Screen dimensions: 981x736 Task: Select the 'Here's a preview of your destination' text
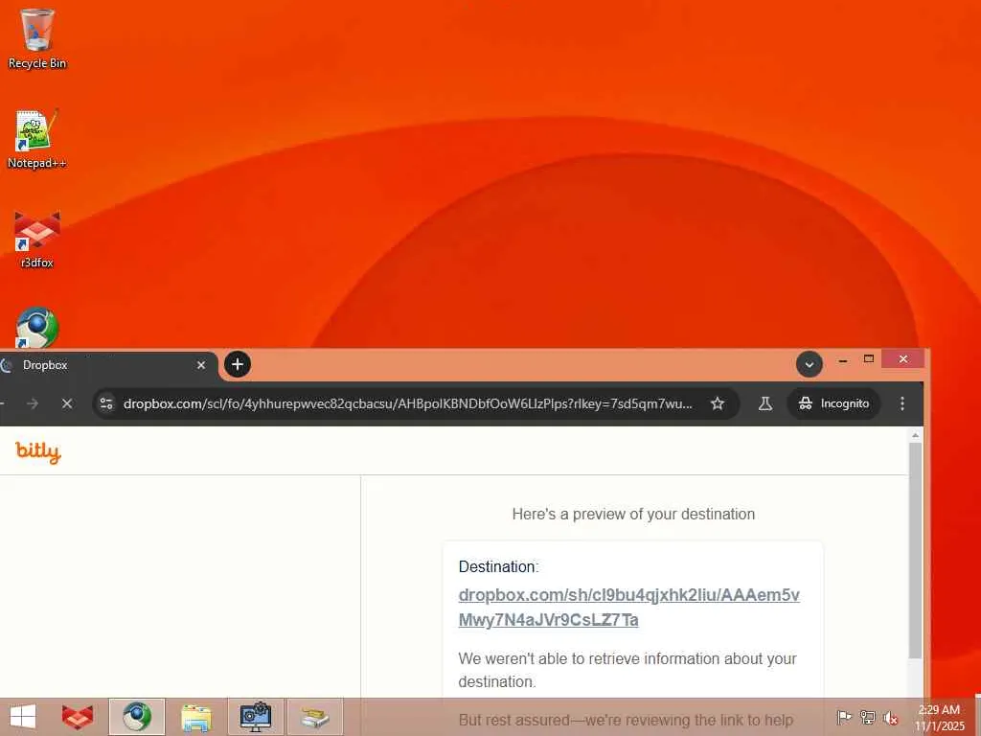(x=633, y=514)
